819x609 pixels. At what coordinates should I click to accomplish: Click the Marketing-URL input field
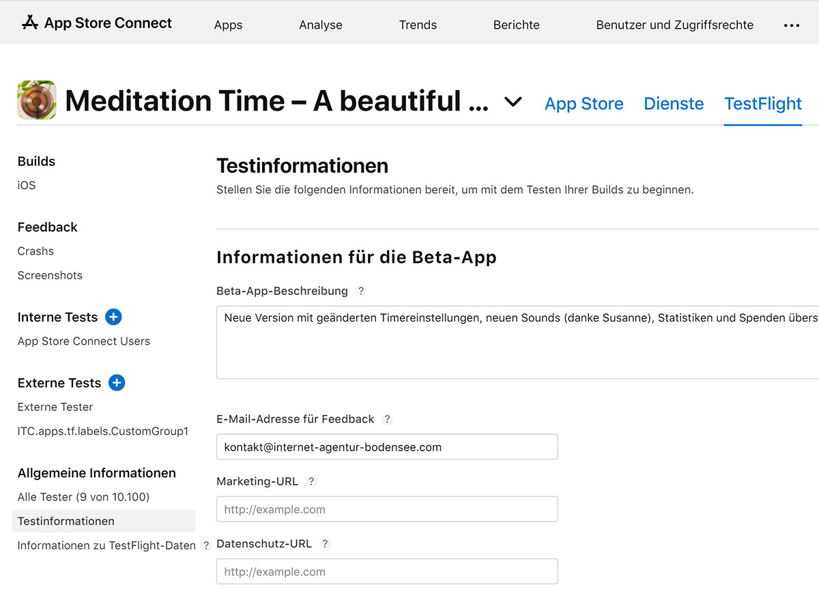pos(387,509)
